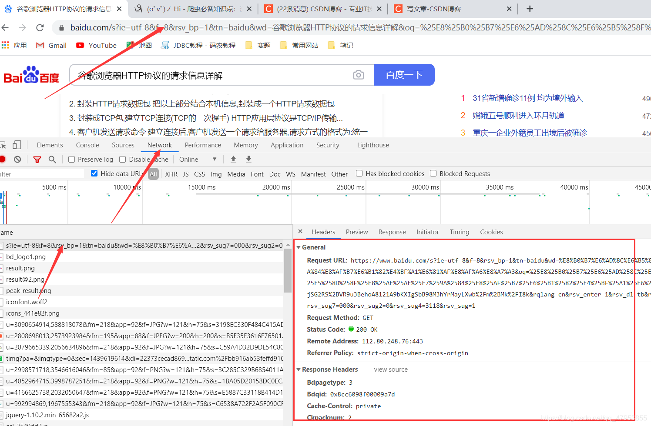This screenshot has height=426, width=651.
Task: Close the 爬虫必备知识点 browser tab
Action: (x=249, y=9)
